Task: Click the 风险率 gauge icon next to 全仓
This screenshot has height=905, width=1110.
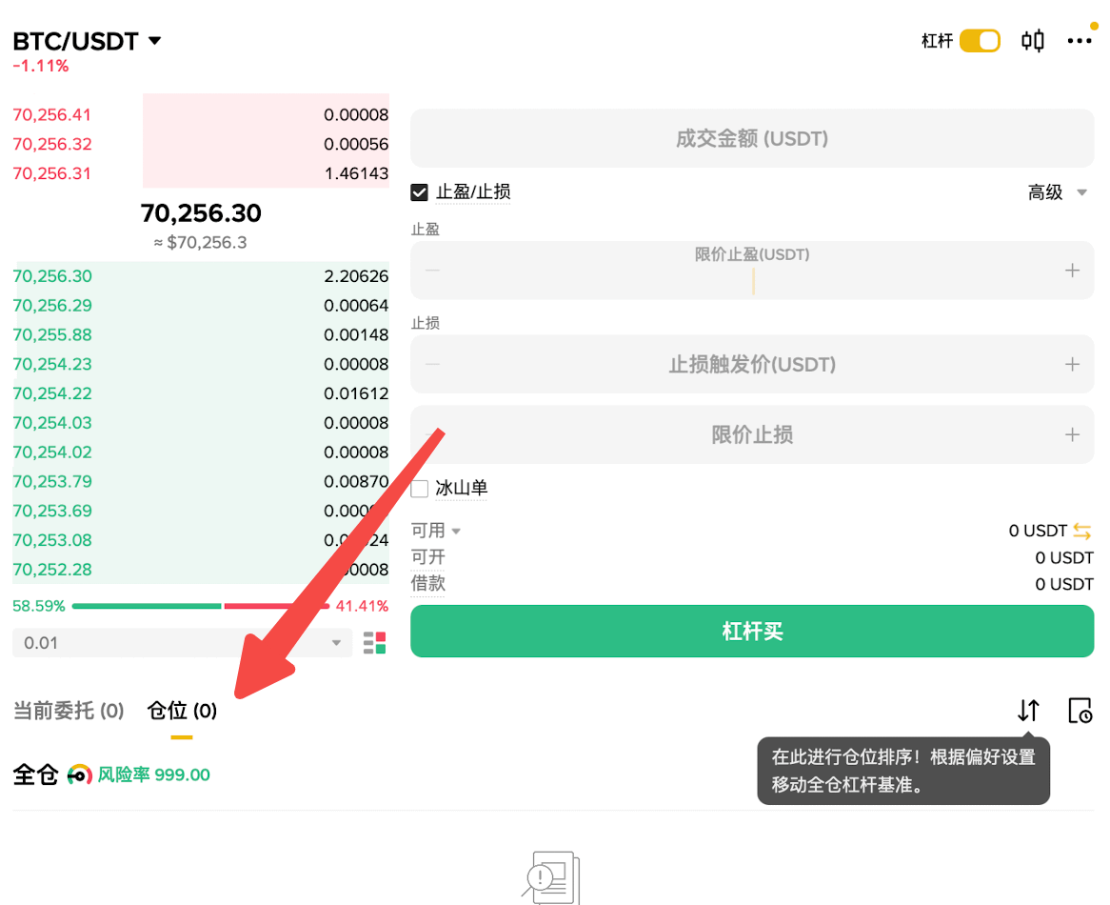Action: 78,774
